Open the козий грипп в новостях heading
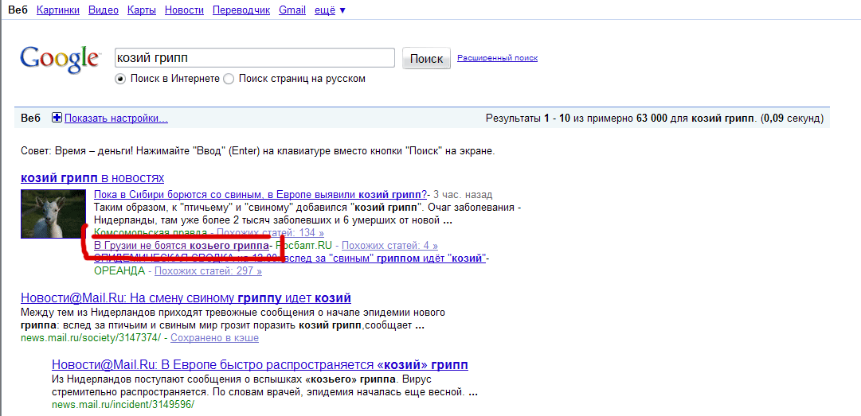Image resolution: width=861 pixels, height=416 pixels. (92, 178)
